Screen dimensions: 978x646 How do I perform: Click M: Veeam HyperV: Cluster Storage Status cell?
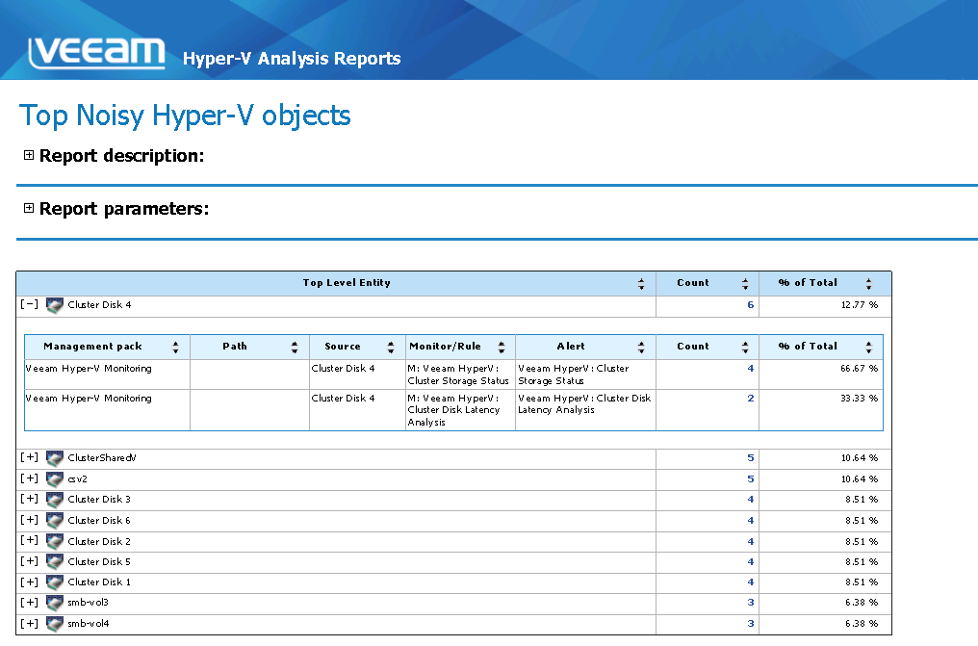(x=458, y=375)
